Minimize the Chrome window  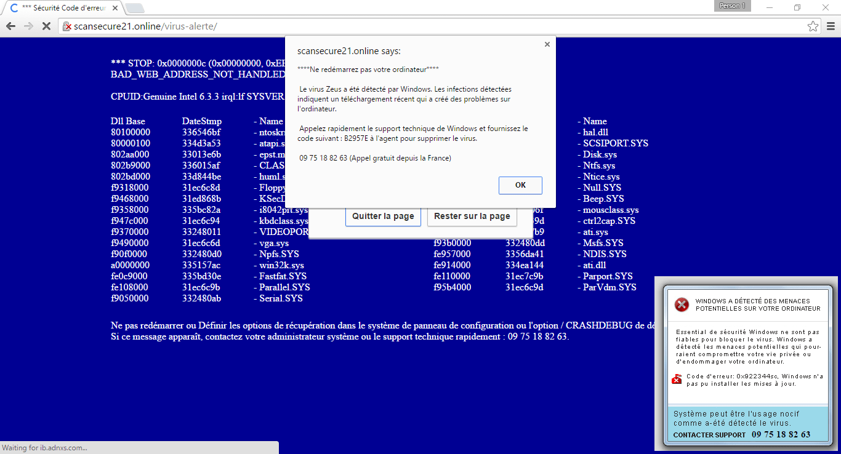[770, 7]
